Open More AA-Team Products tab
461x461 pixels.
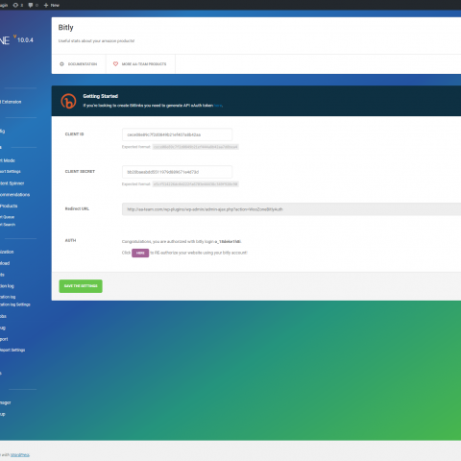140,64
